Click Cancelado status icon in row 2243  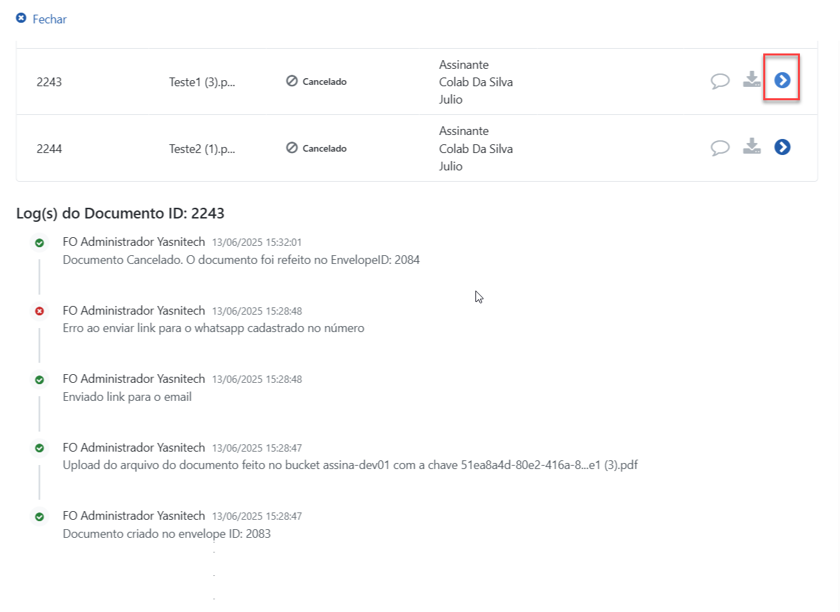[x=291, y=82]
